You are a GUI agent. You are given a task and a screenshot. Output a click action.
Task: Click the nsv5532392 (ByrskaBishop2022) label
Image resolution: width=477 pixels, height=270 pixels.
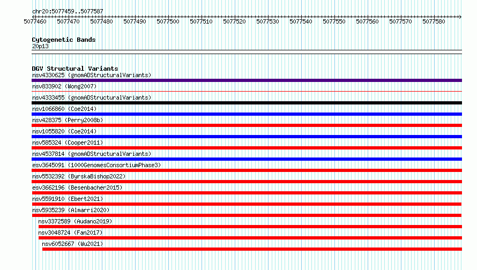click(79, 176)
